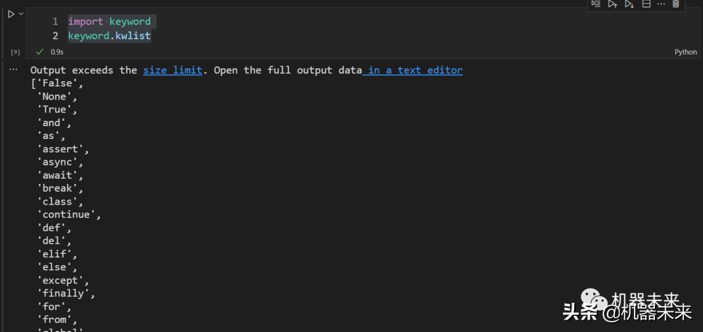Place cursor on keyword.kwlist code line
703x332 pixels.
tap(109, 36)
